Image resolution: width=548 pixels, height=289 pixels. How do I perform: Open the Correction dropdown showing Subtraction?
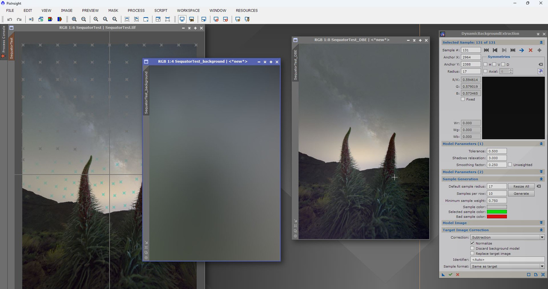(507, 237)
